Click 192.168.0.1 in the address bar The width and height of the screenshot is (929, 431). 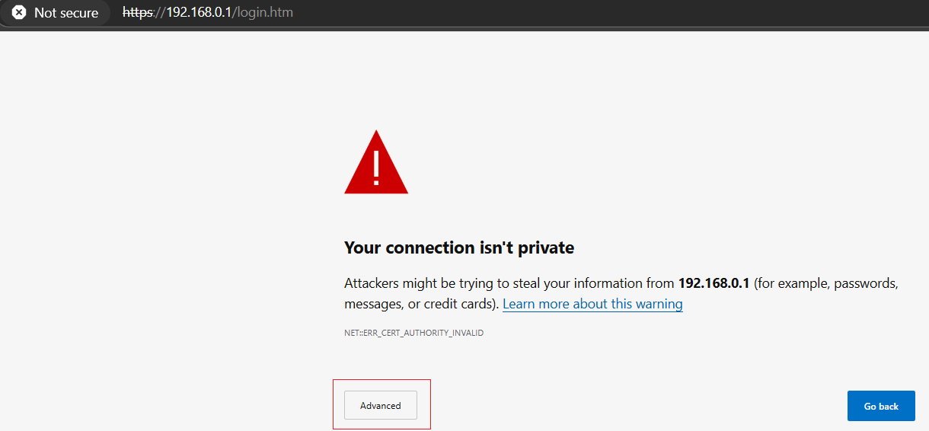pyautogui.click(x=198, y=13)
